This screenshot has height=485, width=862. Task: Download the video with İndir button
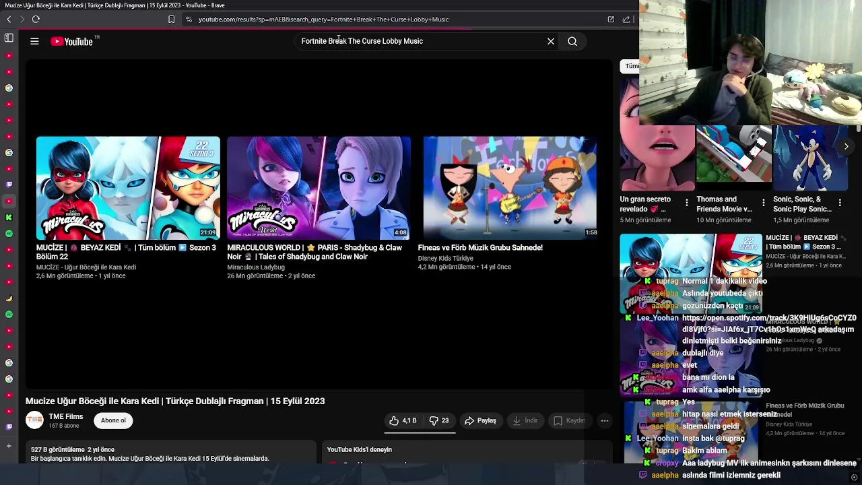coord(525,420)
